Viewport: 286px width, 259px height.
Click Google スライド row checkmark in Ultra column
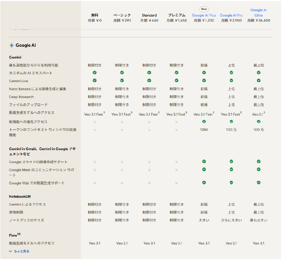[x=258, y=162]
